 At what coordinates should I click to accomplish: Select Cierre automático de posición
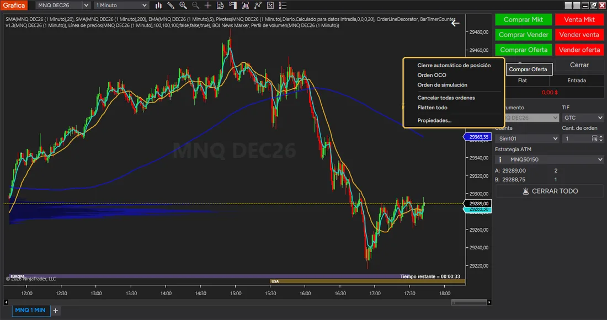[x=454, y=66]
